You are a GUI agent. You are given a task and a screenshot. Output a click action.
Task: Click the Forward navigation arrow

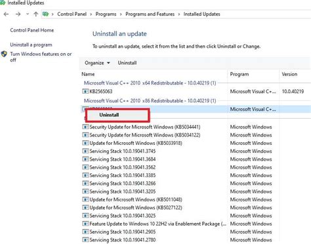click(x=18, y=14)
